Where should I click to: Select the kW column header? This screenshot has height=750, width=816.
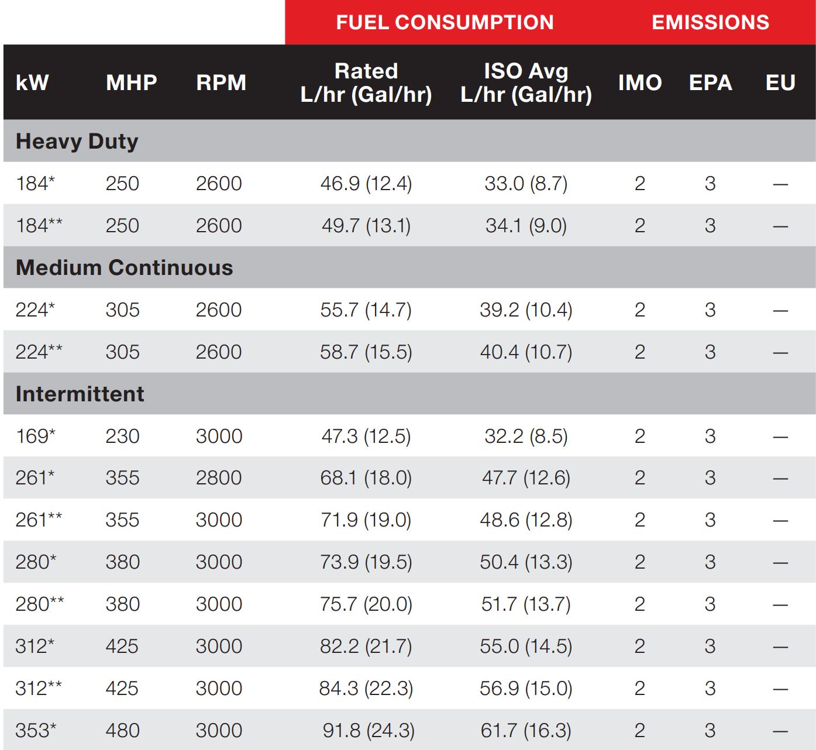pyautogui.click(x=32, y=82)
